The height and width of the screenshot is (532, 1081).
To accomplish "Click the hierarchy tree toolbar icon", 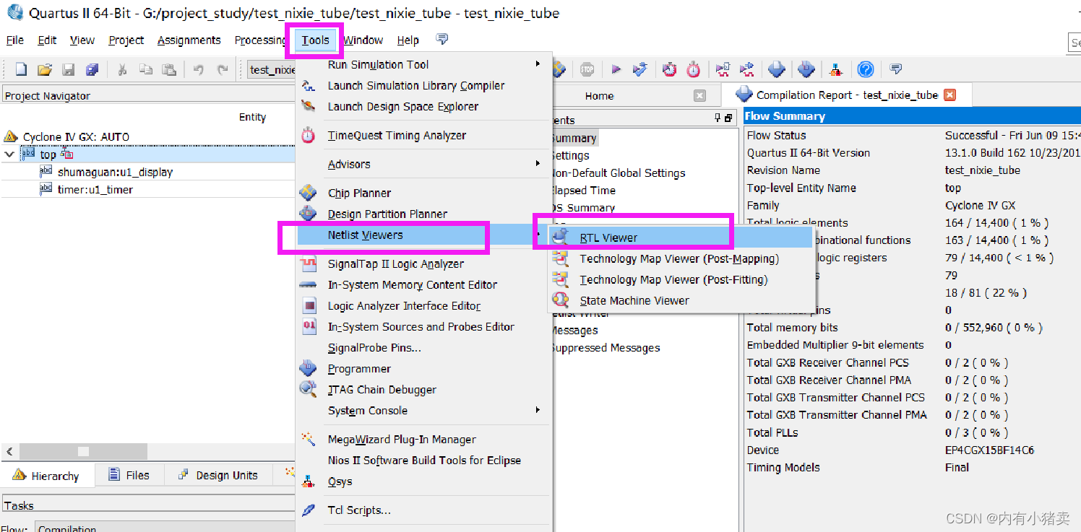I will tap(835, 69).
